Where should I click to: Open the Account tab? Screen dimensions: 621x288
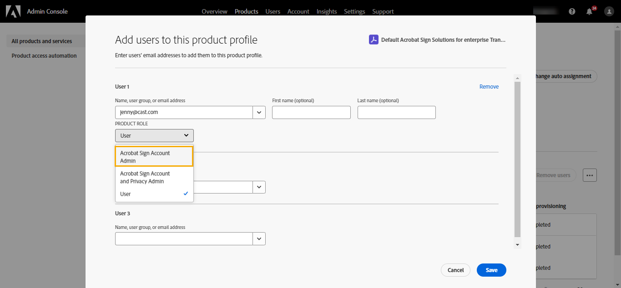click(298, 11)
